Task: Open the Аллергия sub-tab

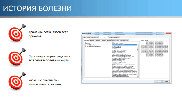Action: [x=98, y=41]
